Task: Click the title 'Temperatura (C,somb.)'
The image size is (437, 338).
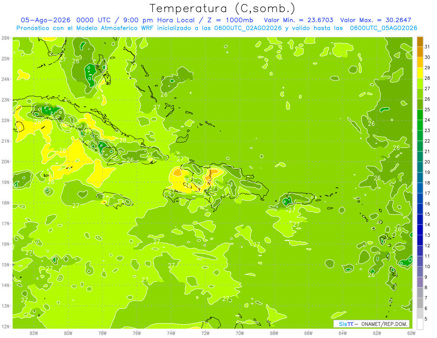Action: pos(223,8)
